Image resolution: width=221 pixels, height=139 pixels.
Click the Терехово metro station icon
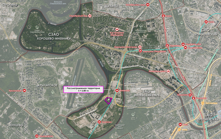click(x=99, y=122)
